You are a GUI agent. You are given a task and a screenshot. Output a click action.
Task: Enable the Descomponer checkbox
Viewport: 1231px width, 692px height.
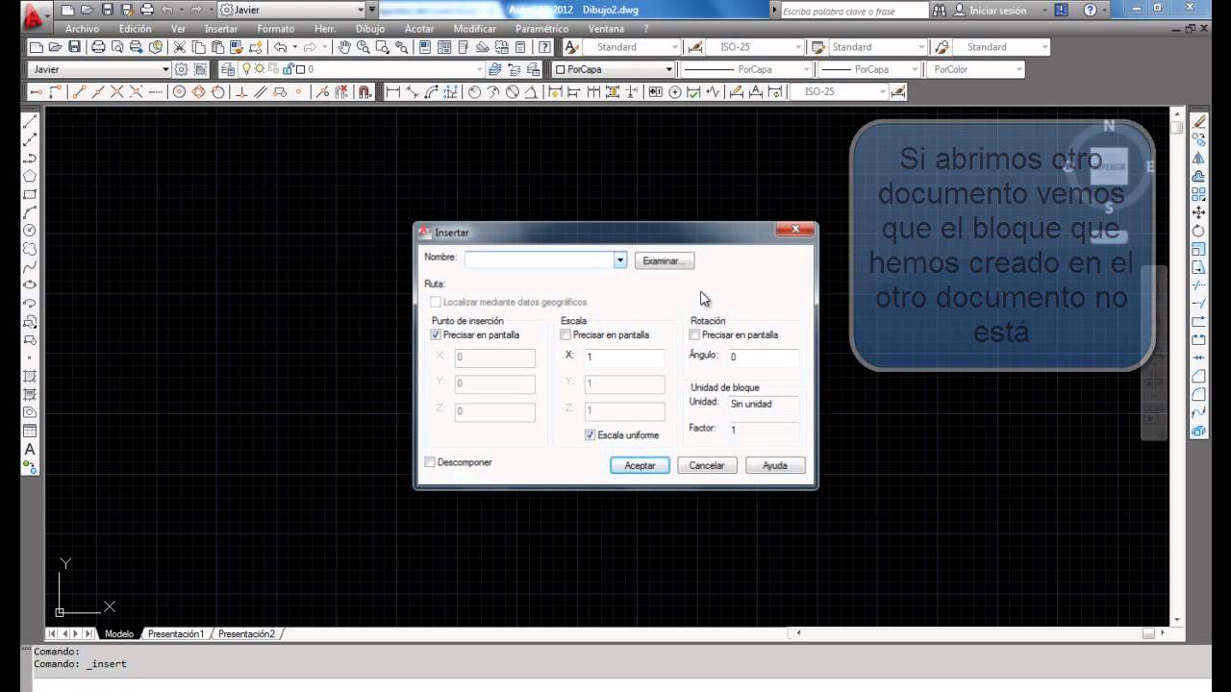[x=430, y=462]
